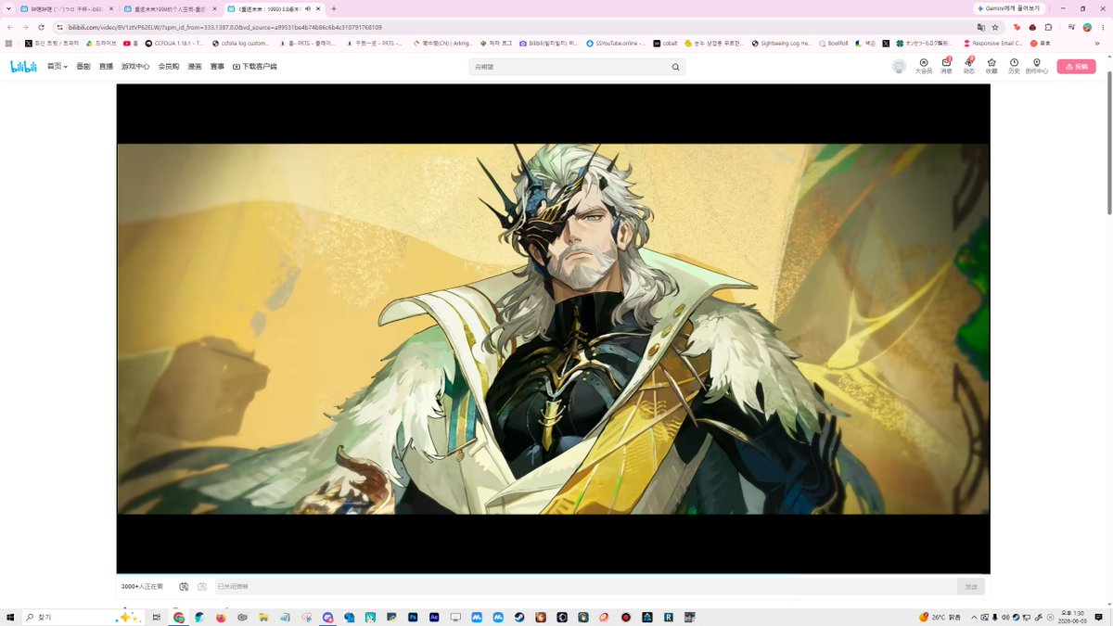The image size is (1113, 626).
Task: Click the video player artwork
Action: click(553, 328)
